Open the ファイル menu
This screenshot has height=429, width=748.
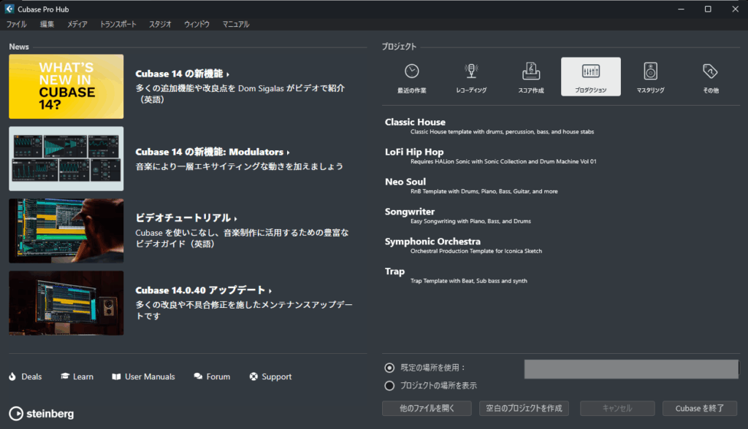[x=16, y=24]
